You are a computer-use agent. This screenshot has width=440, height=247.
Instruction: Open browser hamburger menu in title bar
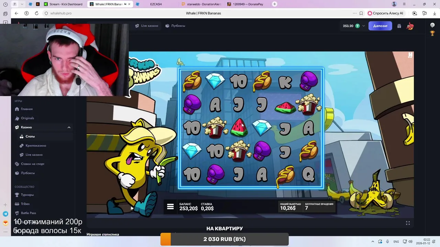pos(404,4)
